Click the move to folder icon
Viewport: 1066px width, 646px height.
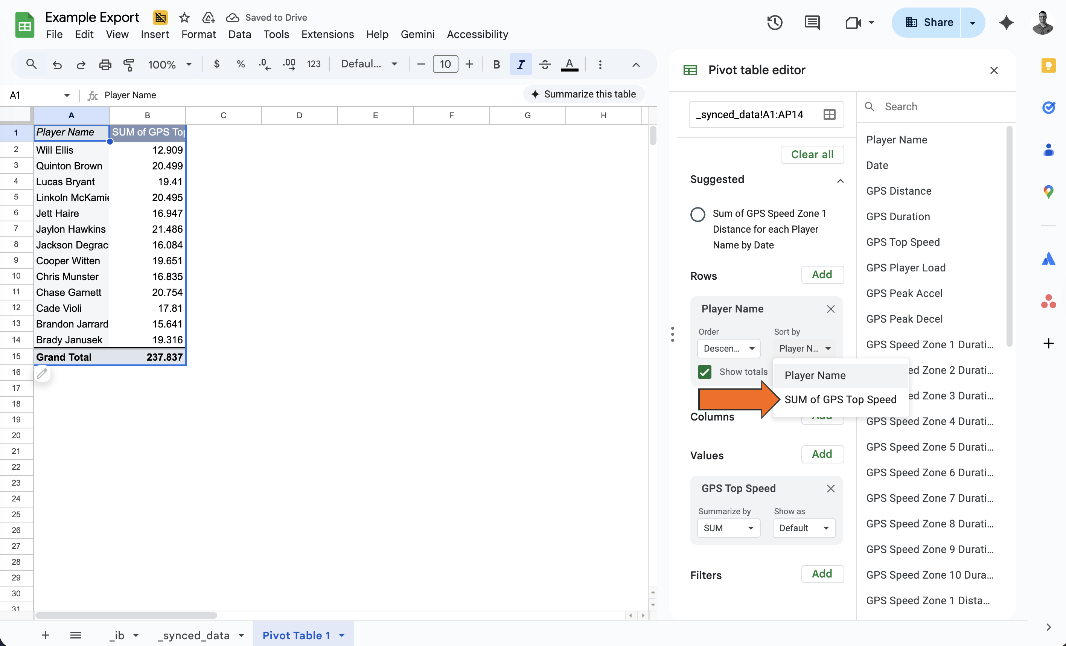209,17
